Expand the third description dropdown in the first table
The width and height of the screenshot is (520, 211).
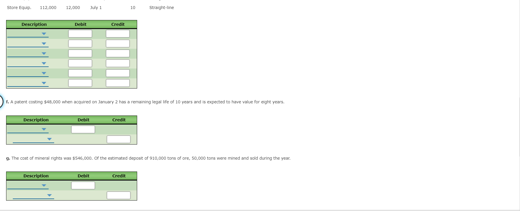44,53
